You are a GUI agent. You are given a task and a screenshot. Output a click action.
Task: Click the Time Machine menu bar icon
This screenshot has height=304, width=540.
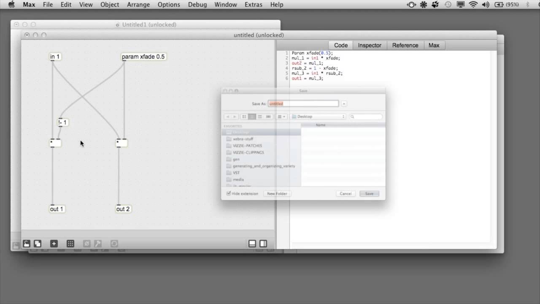coord(448,5)
